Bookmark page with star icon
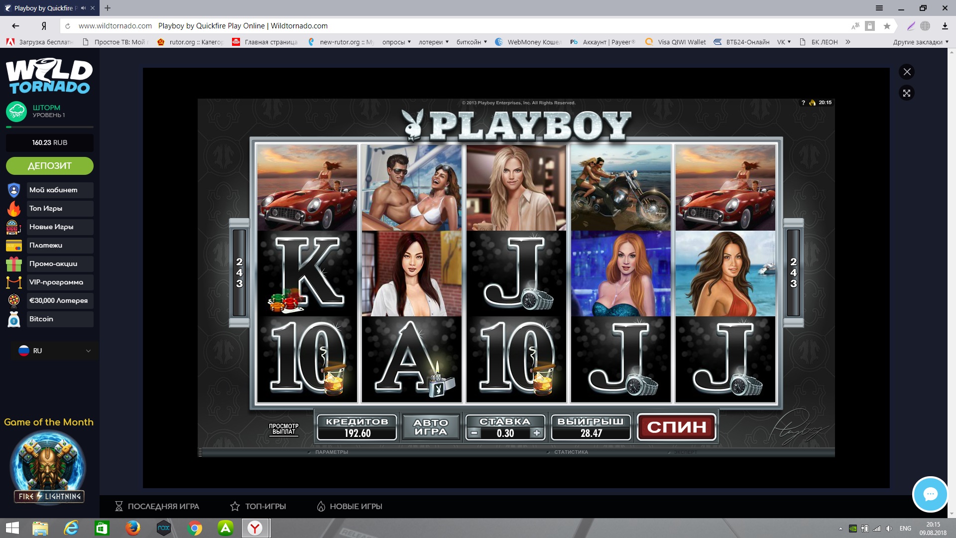 [x=887, y=26]
